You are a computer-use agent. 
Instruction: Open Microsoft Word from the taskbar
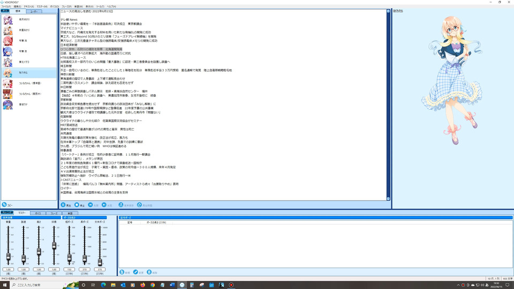click(172, 285)
